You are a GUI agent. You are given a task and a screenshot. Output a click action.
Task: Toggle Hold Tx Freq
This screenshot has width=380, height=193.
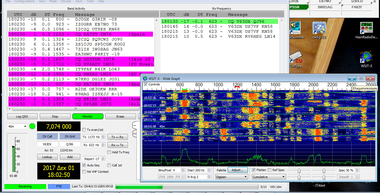[109, 152]
